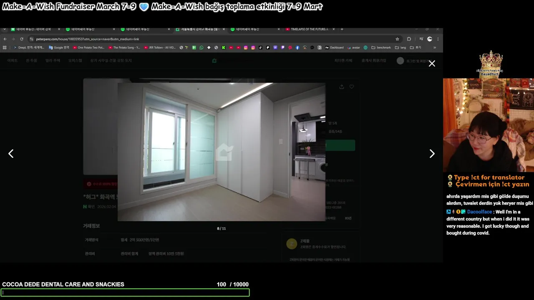Bookmark this page with star icon
This screenshot has height=300, width=534.
click(397, 39)
